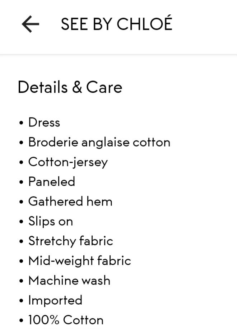Click the bullet before Machine wash
This screenshot has width=237, height=329.
[22, 281]
